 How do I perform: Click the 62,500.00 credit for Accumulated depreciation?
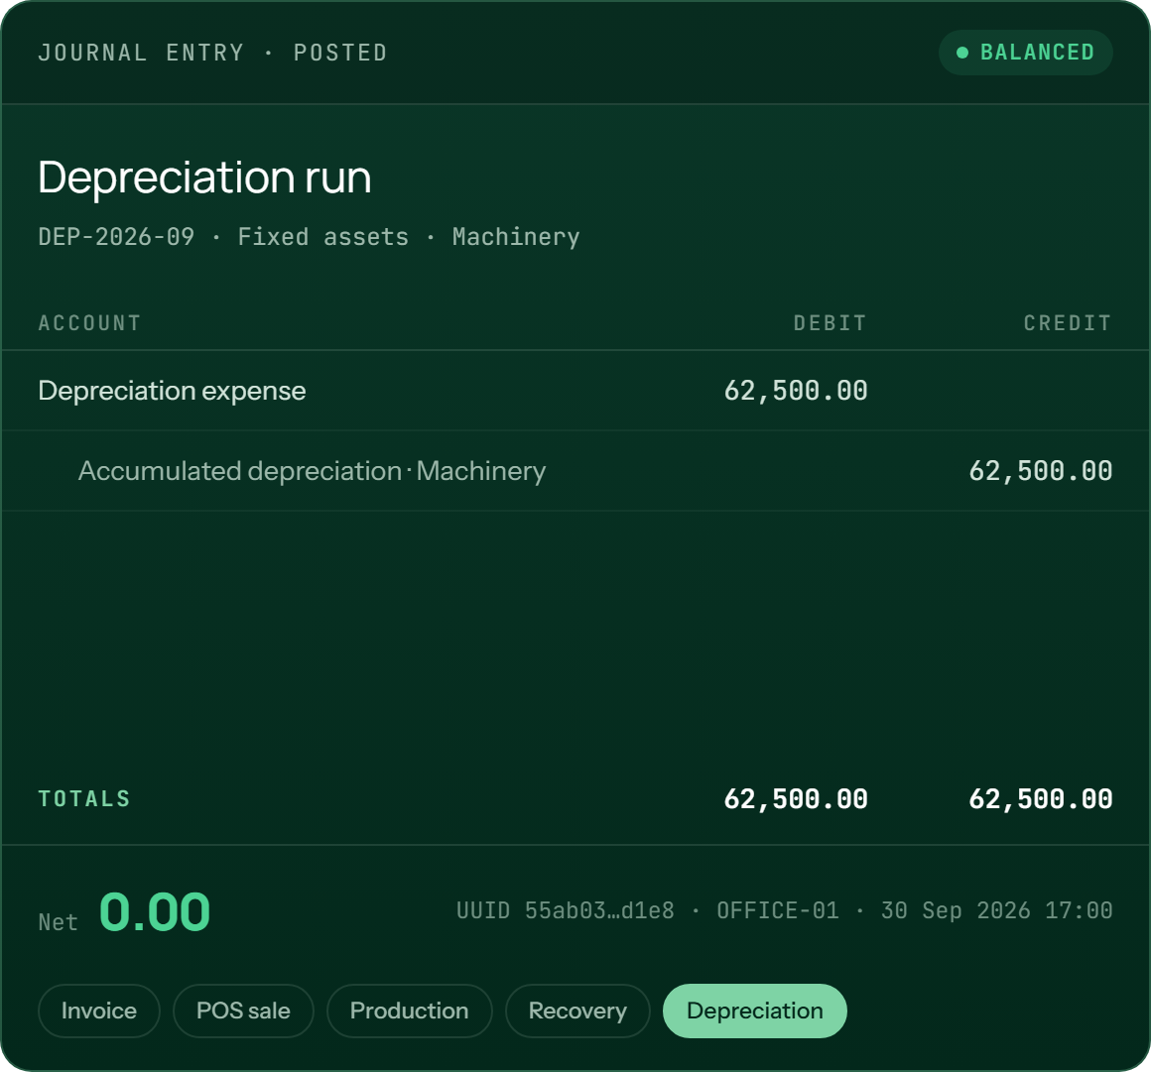1041,471
